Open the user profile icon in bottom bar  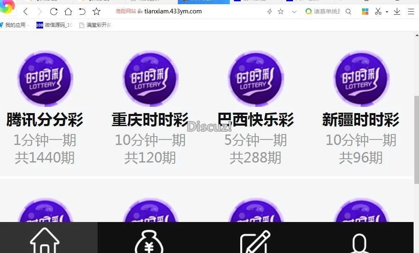click(359, 242)
